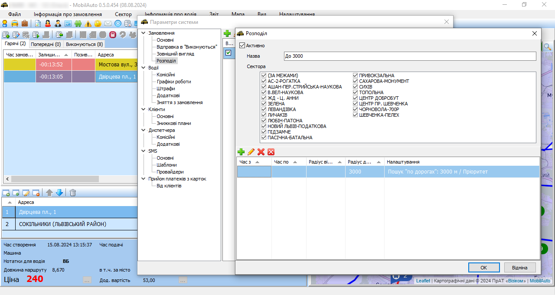Collapse the Водії tree node
555x295 pixels.
tap(144, 68)
